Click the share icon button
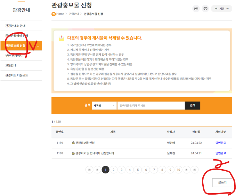This screenshot has height=196, width=236. click(196, 9)
